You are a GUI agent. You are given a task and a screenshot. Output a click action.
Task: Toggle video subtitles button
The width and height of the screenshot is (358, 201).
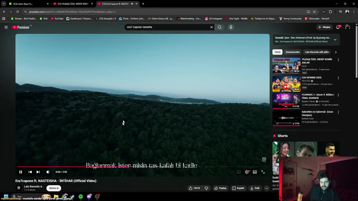click(x=239, y=172)
